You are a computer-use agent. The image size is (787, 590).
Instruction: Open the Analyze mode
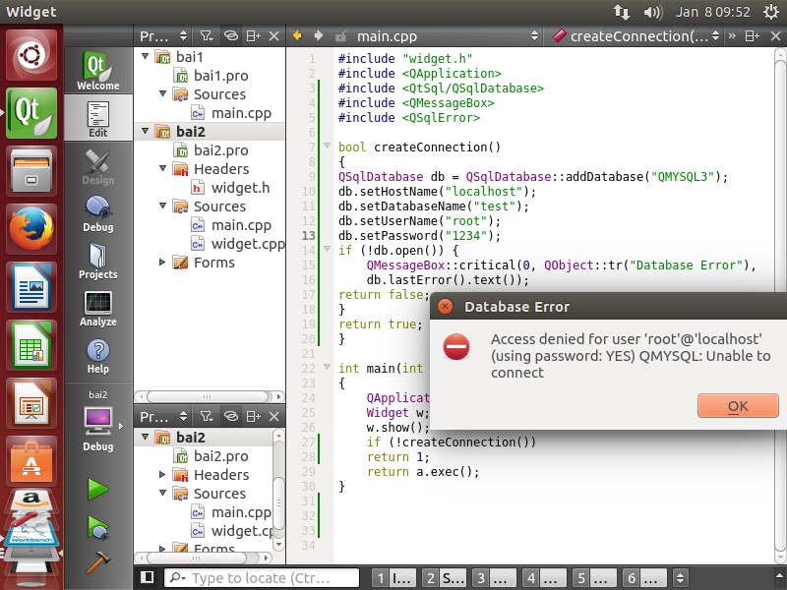(x=97, y=308)
